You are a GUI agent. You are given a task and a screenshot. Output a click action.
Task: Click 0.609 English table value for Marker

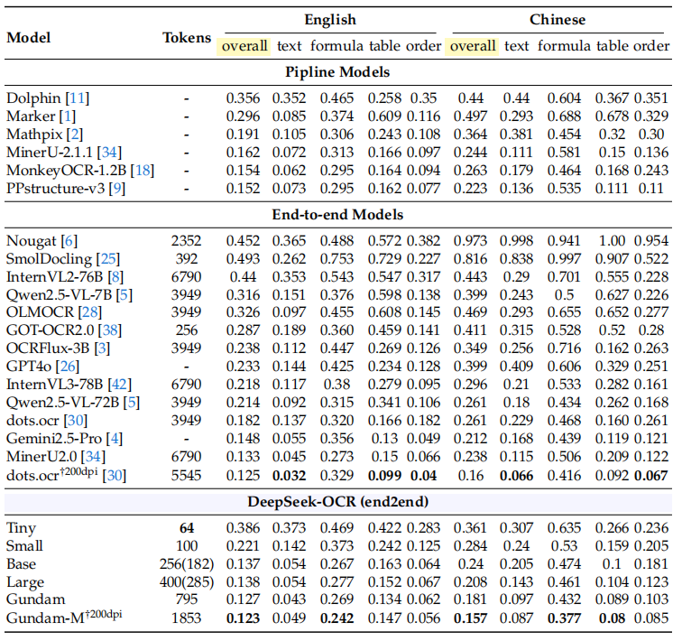pos(385,116)
